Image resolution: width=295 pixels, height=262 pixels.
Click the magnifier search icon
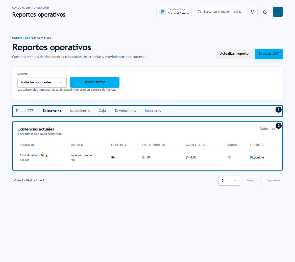tap(200, 12)
